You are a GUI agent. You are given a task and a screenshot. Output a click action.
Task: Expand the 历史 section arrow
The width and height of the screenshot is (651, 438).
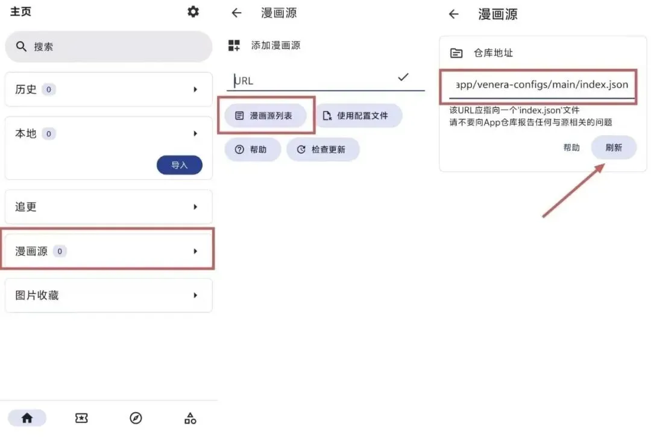click(x=195, y=89)
